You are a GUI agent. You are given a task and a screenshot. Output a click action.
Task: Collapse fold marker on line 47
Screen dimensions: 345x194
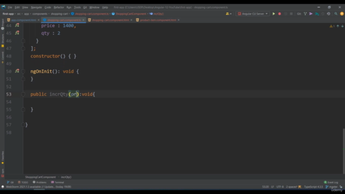pos(23,48)
